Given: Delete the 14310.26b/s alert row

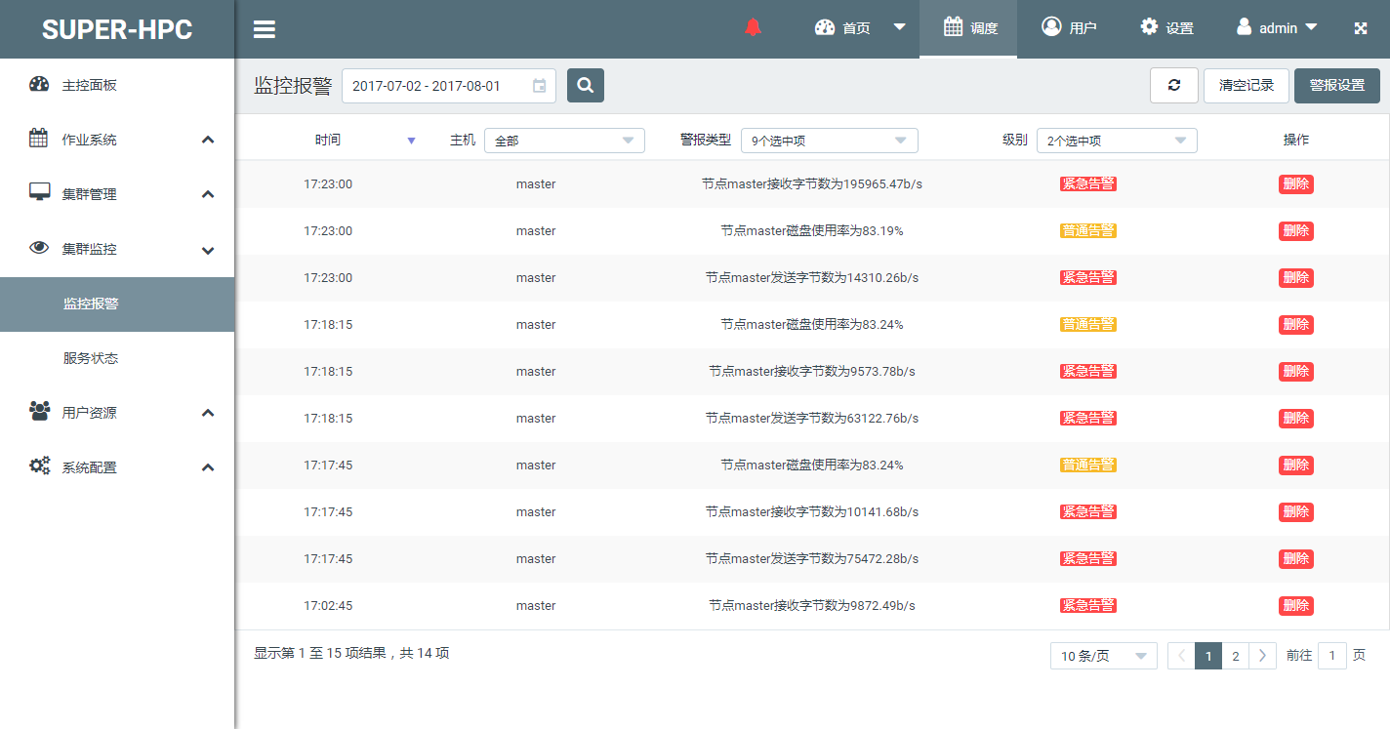Looking at the screenshot, I should 1296,277.
